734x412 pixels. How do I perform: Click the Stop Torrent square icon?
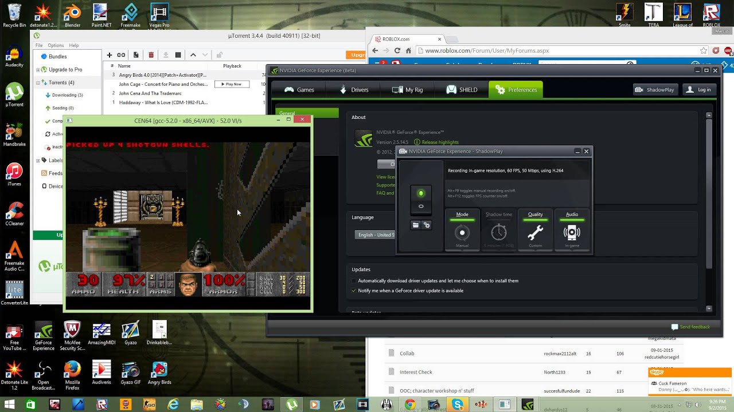pos(178,55)
